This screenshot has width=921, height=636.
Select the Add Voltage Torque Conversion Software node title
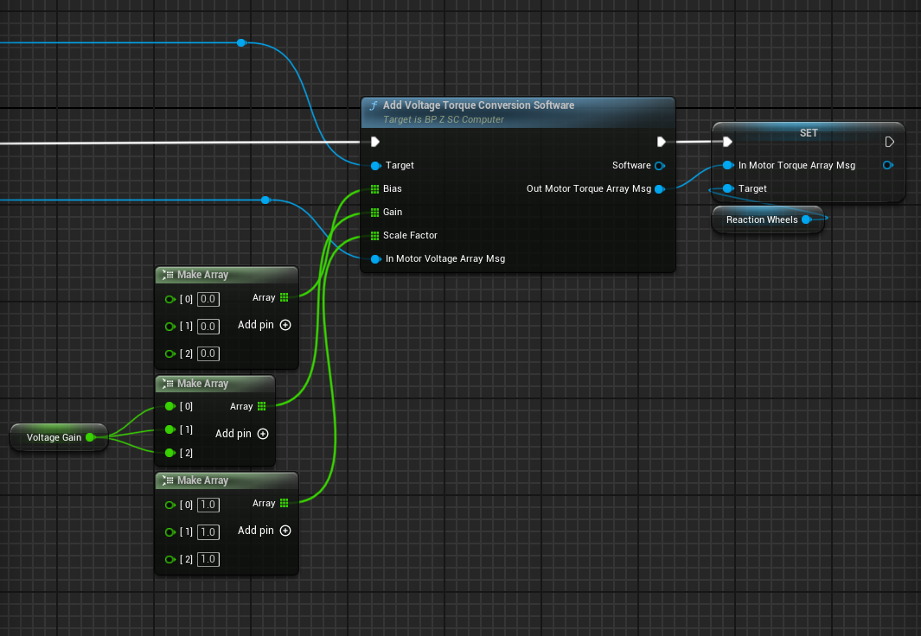tap(478, 105)
